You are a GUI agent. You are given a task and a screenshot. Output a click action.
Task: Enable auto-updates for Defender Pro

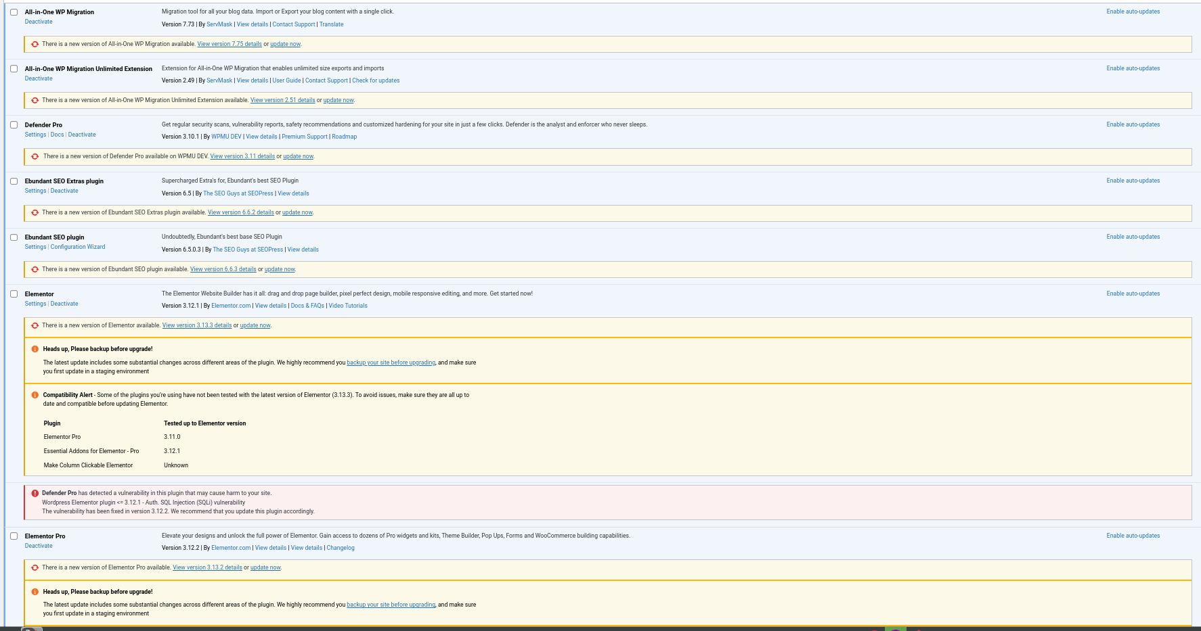click(x=1133, y=124)
